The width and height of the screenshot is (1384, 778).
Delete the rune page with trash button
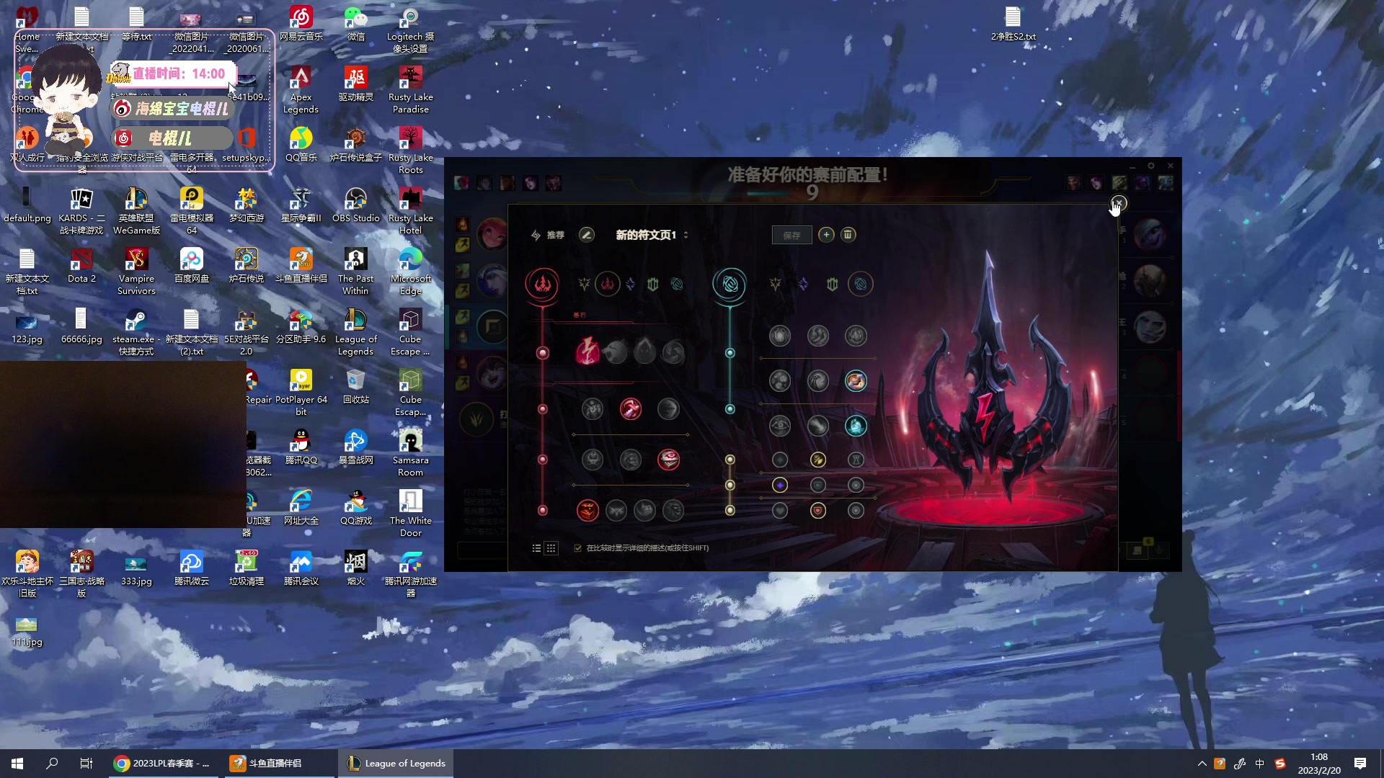click(x=848, y=235)
